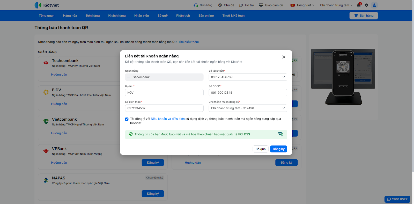This screenshot has width=414, height=204.
Task: Click the green security shield icon
Action: [131, 134]
